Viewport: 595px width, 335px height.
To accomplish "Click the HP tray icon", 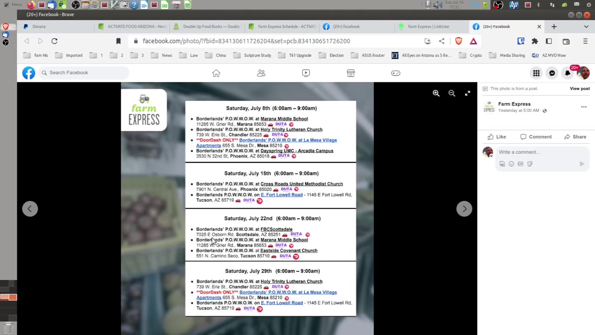I will point(514,5).
